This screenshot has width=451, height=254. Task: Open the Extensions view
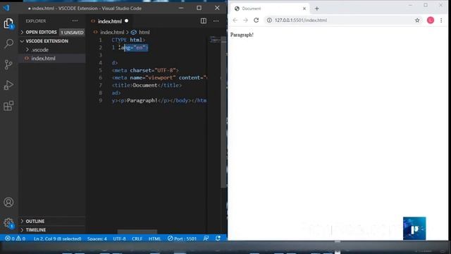(x=8, y=106)
